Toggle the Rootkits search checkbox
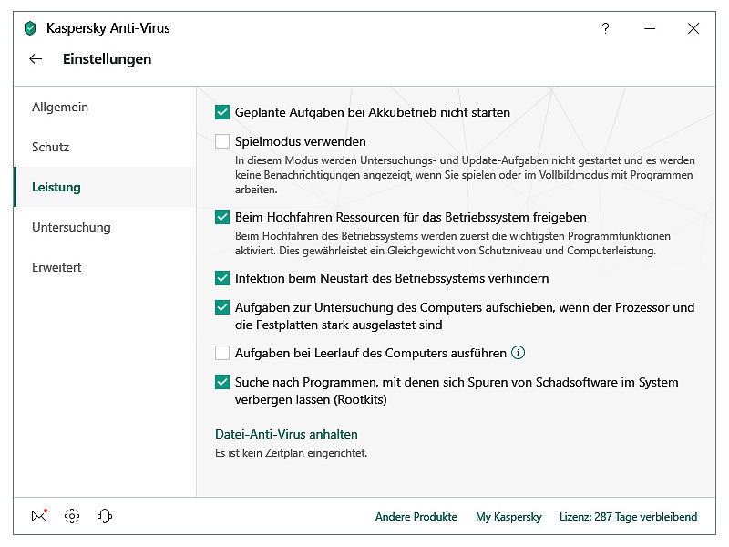Viewport: 729px width, 547px height. (222, 382)
